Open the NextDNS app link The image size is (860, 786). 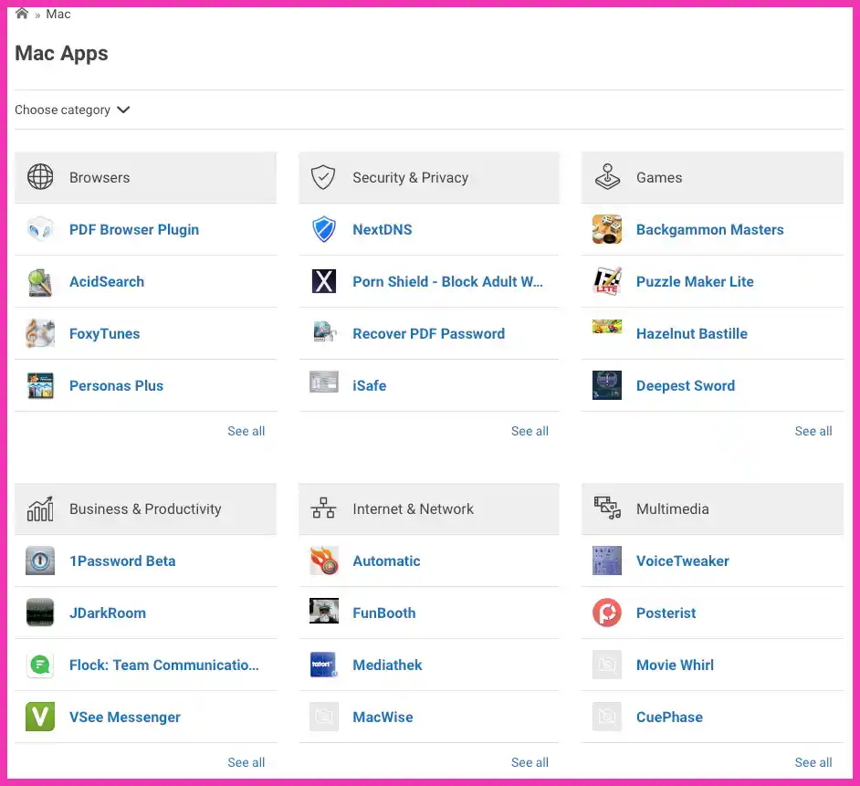tap(383, 229)
